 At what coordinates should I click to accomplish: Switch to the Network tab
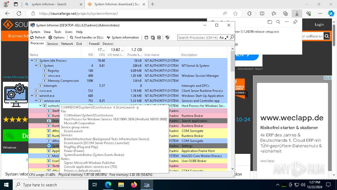[x=67, y=44]
